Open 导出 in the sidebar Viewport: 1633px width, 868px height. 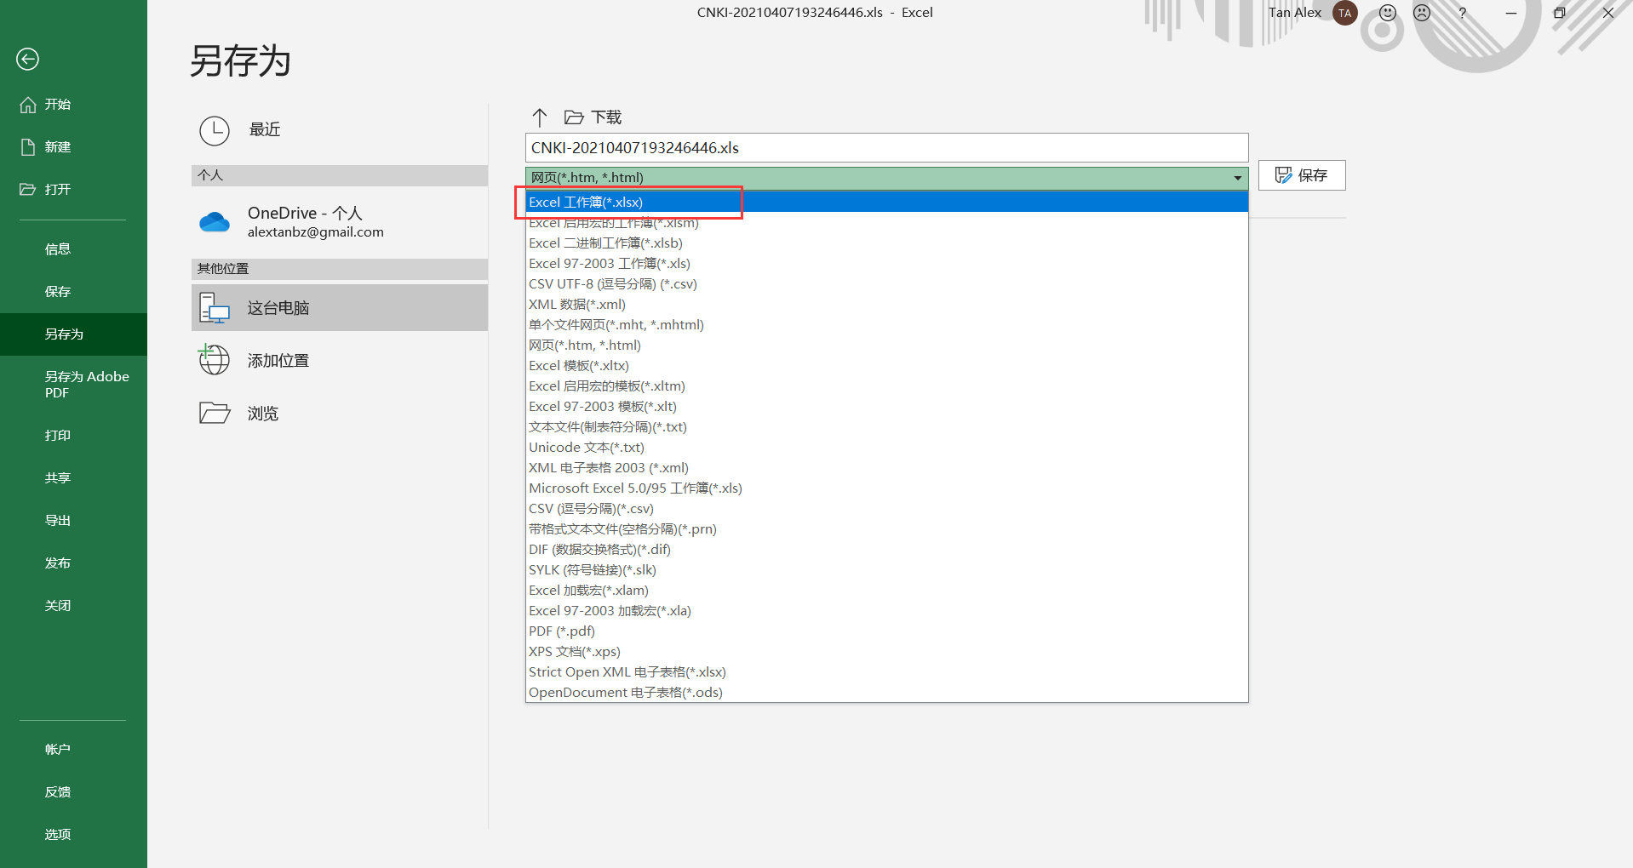[x=73, y=521]
